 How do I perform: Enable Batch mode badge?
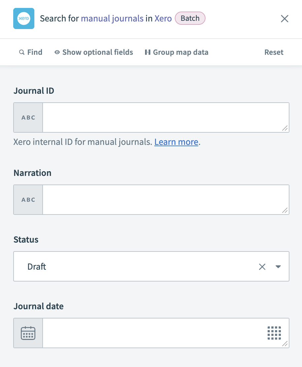(x=190, y=18)
